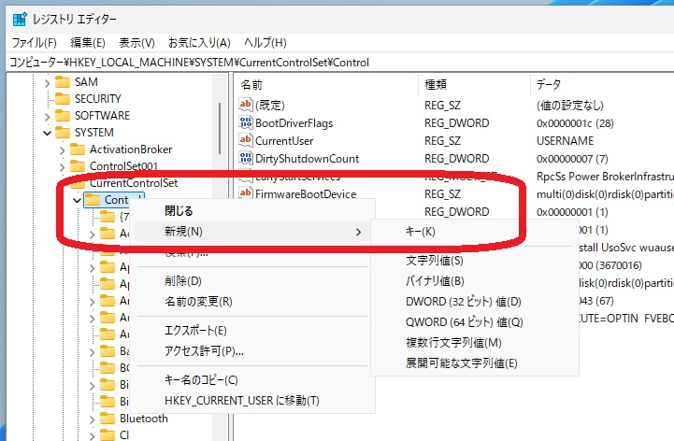
Task: Choose 閉じる in the context menu
Action: click(x=252, y=211)
